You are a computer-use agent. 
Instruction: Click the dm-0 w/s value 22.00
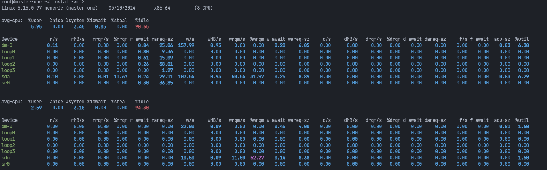point(187,127)
